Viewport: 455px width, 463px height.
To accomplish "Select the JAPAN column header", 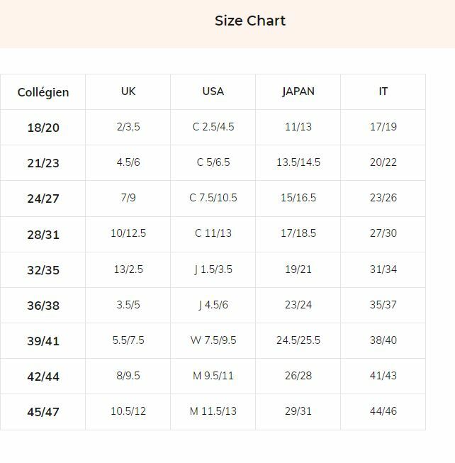I will [298, 91].
